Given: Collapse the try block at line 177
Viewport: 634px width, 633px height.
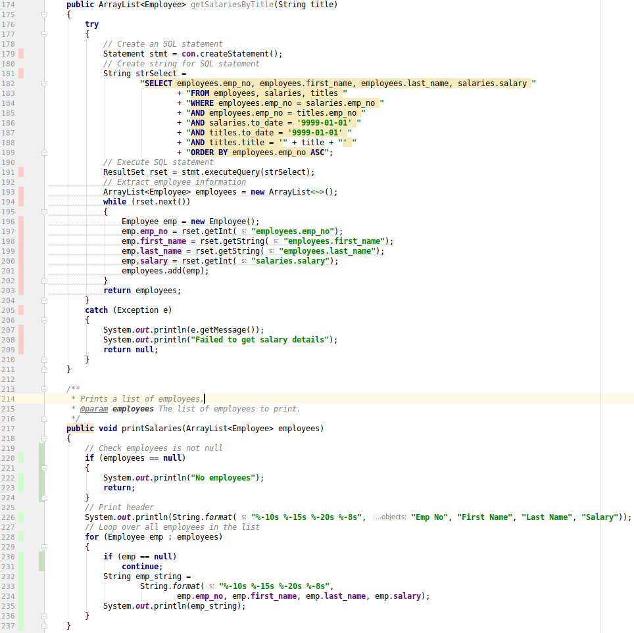Looking at the screenshot, I should coord(45,34).
